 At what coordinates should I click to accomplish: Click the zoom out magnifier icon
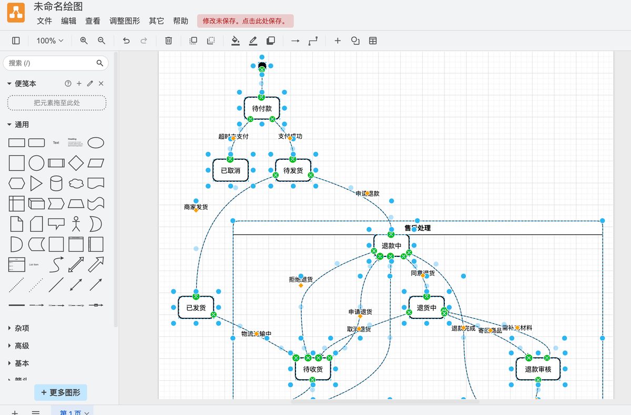(101, 40)
